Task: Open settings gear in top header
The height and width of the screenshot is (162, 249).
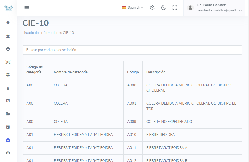Action: [152, 8]
